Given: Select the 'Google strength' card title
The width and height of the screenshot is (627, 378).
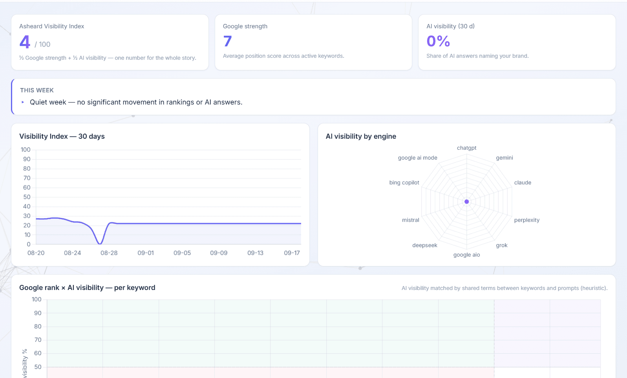Looking at the screenshot, I should (245, 26).
